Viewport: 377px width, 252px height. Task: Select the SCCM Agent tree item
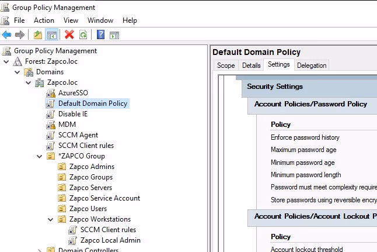(78, 135)
